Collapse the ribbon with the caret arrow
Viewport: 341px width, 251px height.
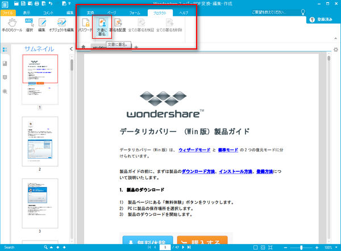click(x=335, y=38)
